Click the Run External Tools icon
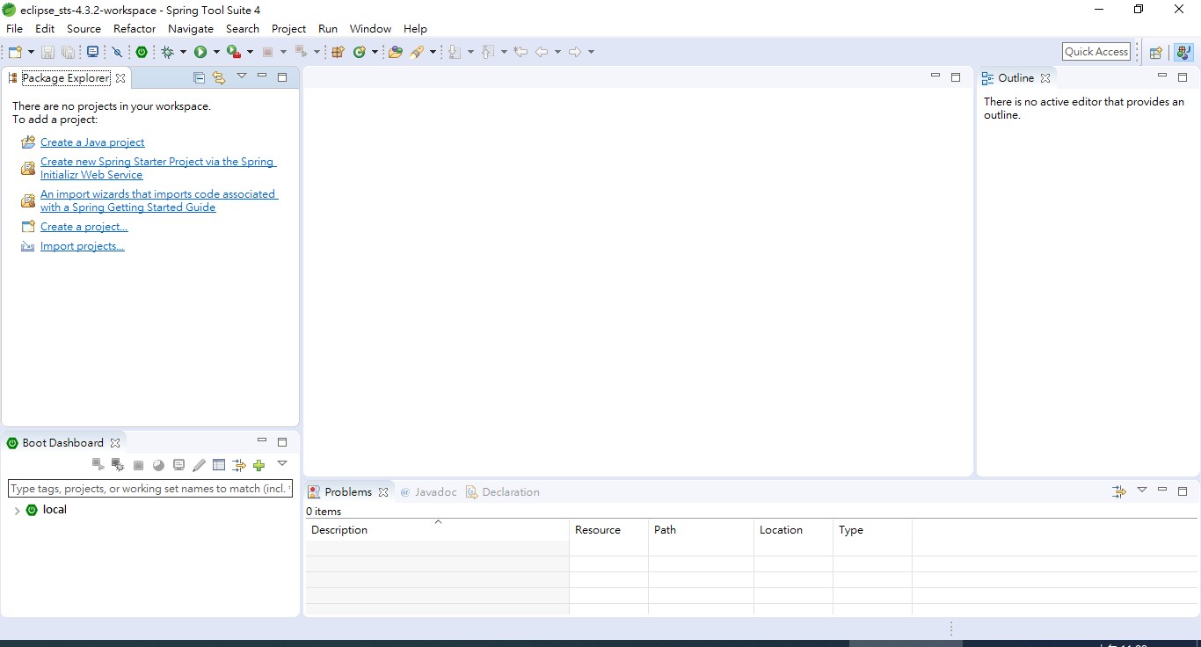 tap(234, 52)
